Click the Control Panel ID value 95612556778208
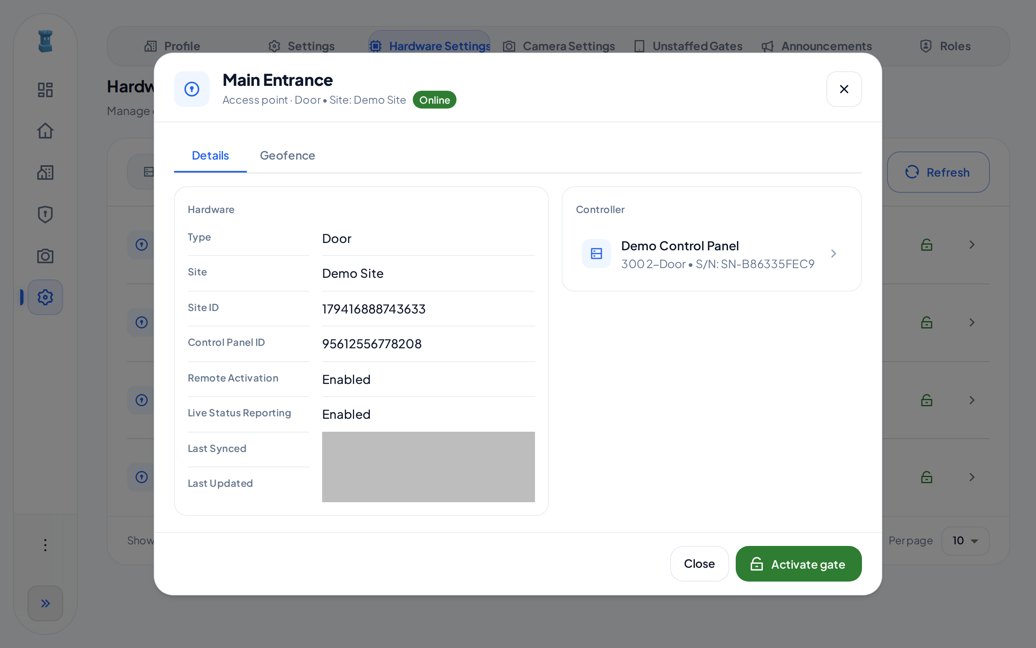 pos(372,344)
